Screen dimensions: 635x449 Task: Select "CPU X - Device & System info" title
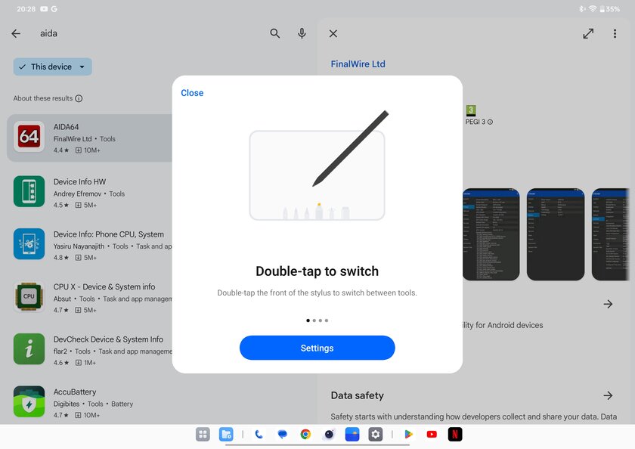[104, 286]
